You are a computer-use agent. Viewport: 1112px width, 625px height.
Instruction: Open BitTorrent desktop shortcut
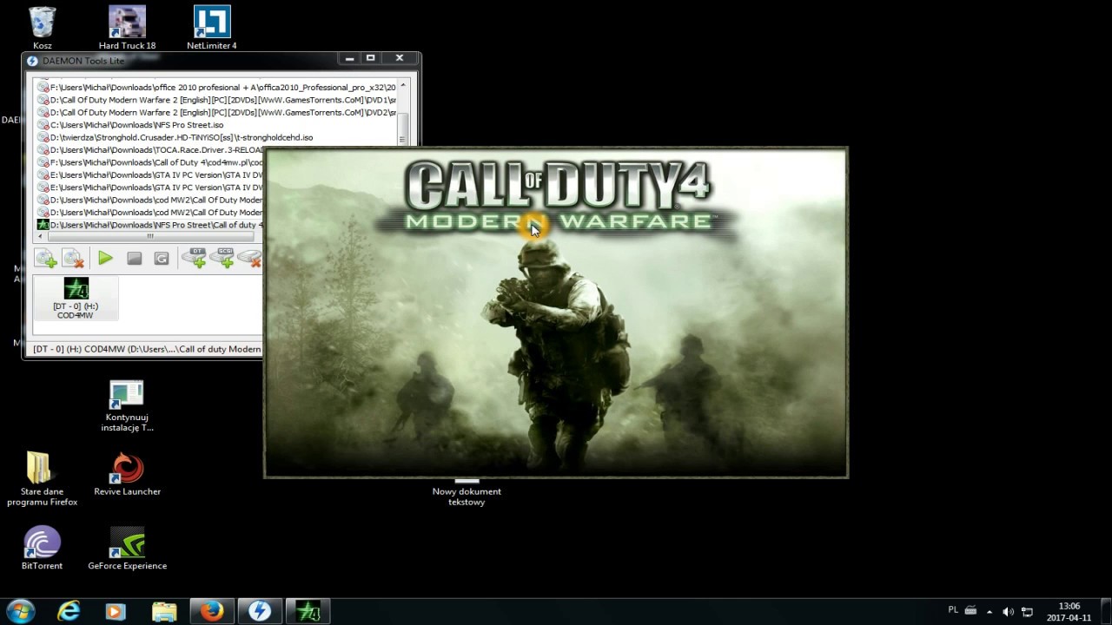(43, 549)
